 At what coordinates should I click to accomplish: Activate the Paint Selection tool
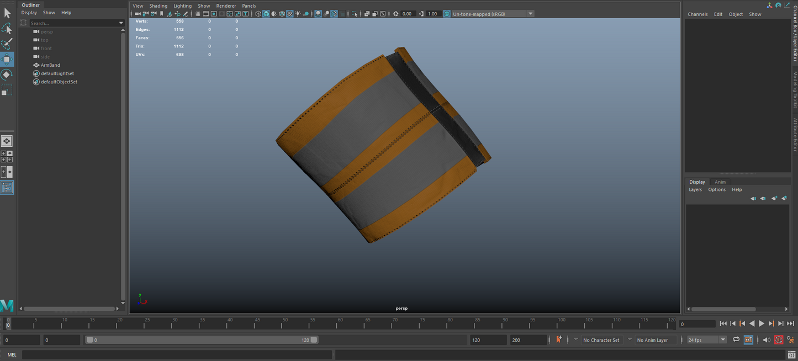coord(7,44)
